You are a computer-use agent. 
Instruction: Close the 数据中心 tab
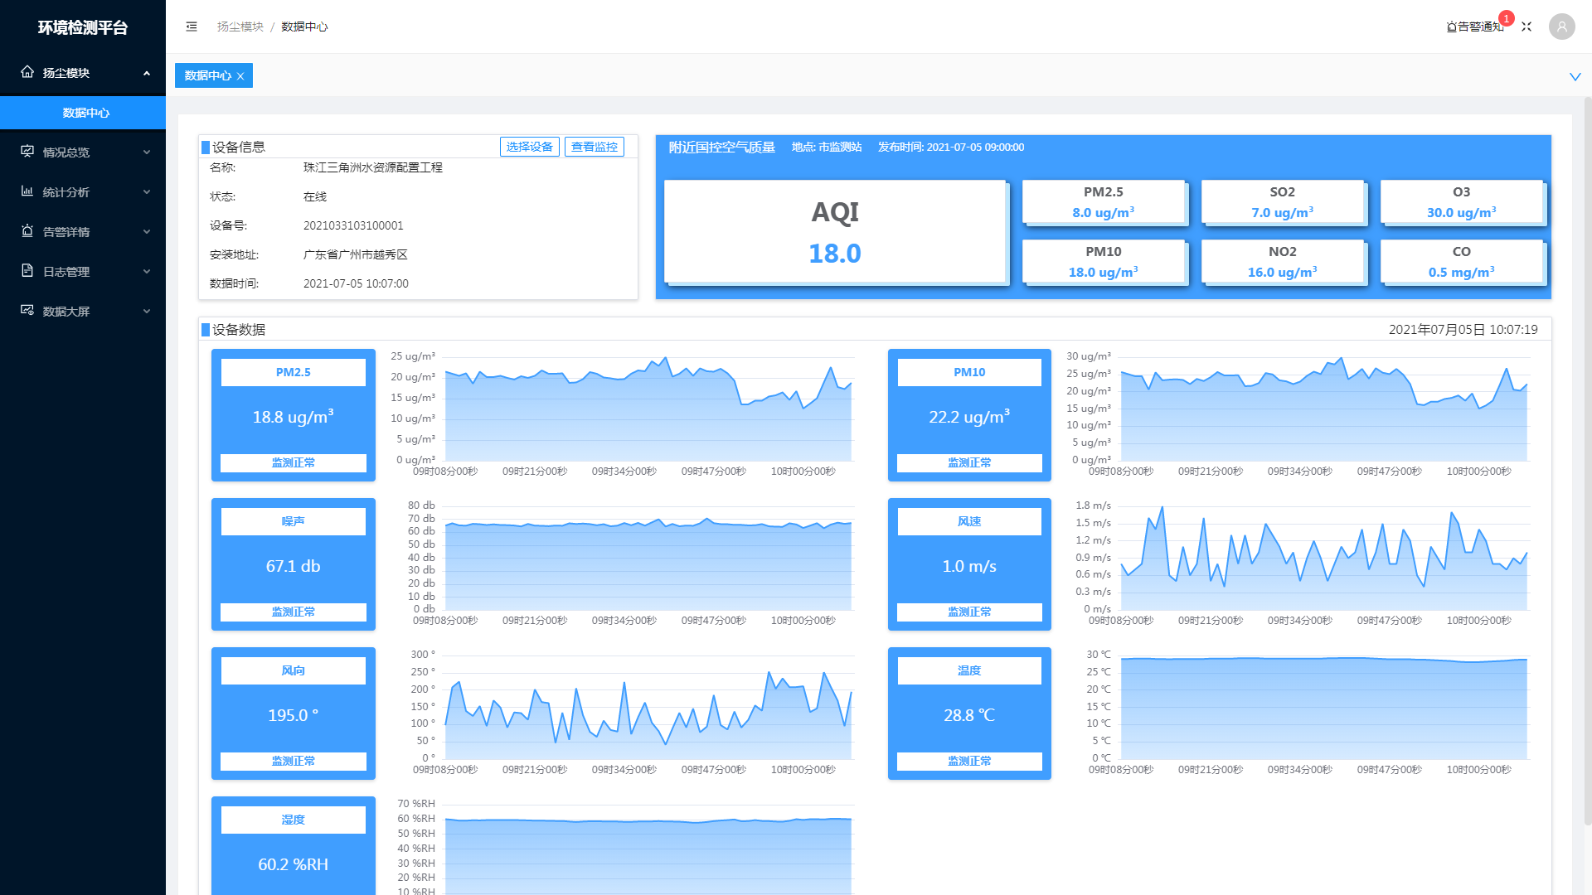pyautogui.click(x=240, y=76)
